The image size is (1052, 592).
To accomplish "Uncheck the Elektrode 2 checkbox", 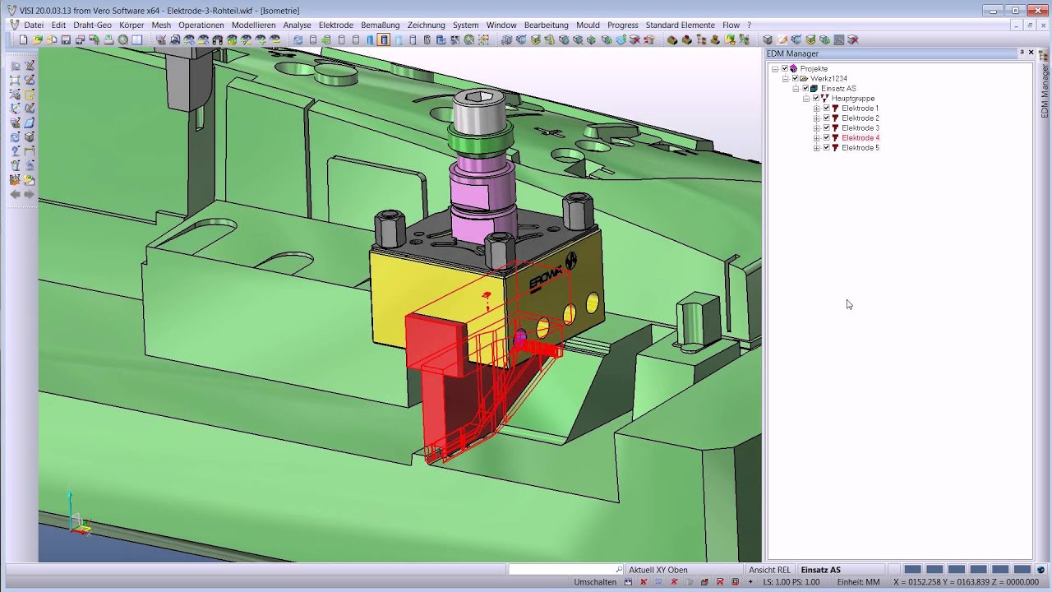I will 826,118.
